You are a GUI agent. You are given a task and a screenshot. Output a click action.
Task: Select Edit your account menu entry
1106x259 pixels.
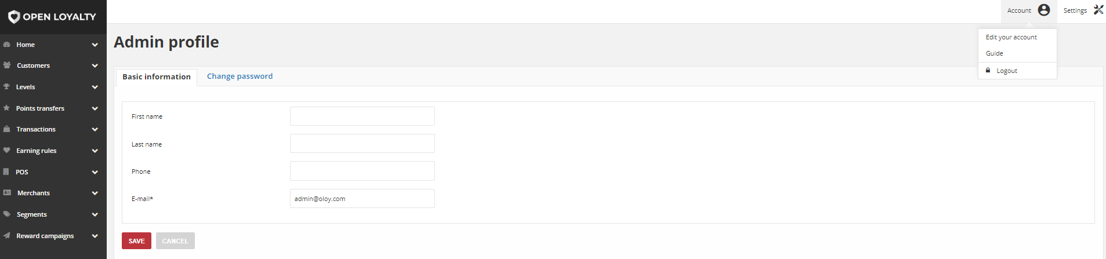point(1011,37)
